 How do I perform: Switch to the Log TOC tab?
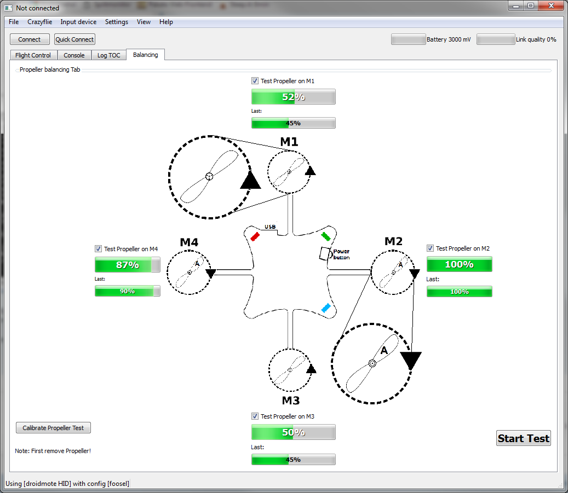[109, 55]
